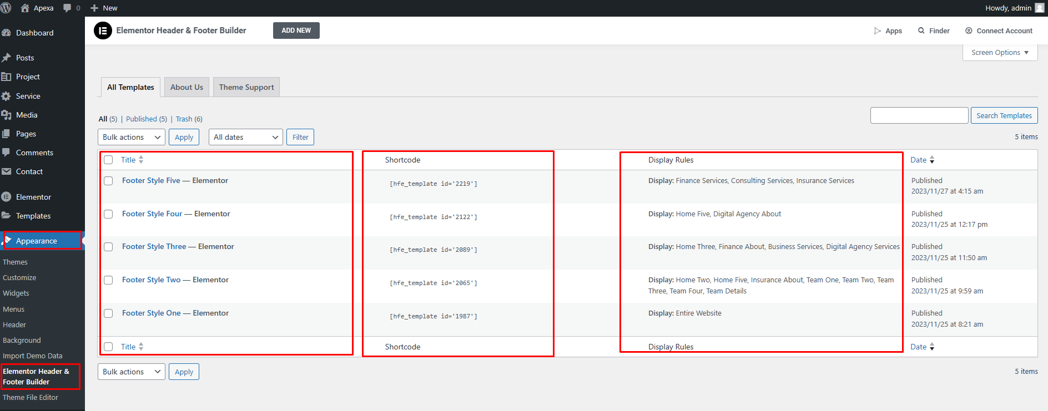1048x411 pixels.
Task: Open Themes submenu item
Action: [15, 262]
